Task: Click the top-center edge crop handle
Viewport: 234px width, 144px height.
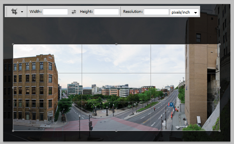Action: tap(116, 44)
